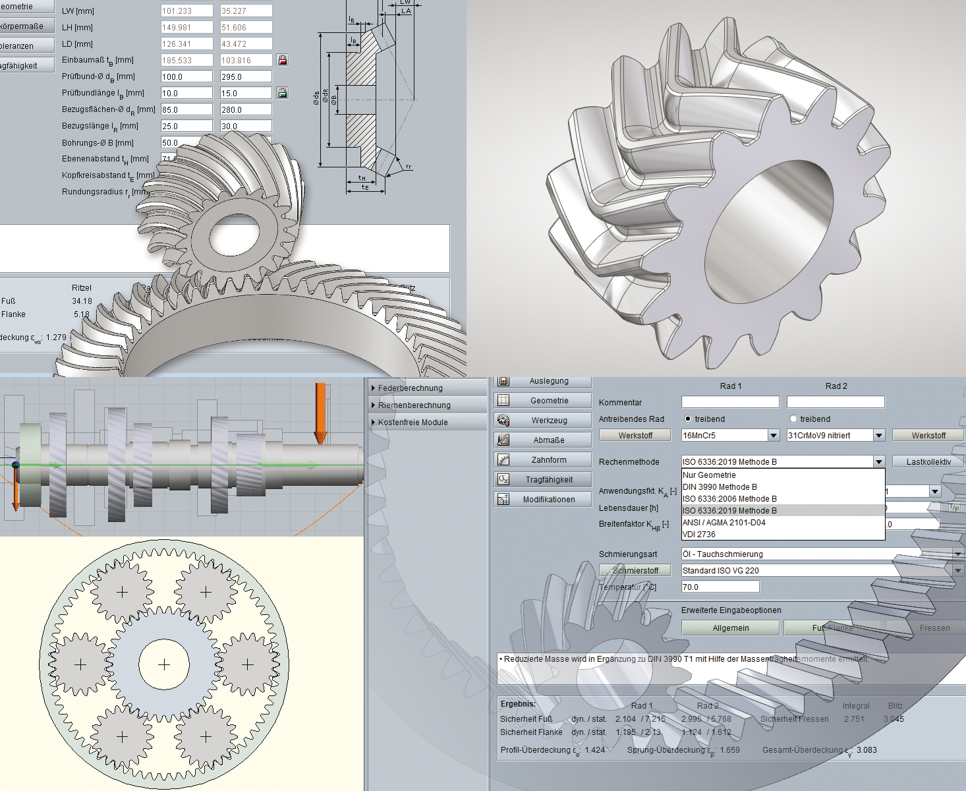This screenshot has width=966, height=791.
Task: Click the Kommentar field for Rad 1
Action: click(730, 402)
